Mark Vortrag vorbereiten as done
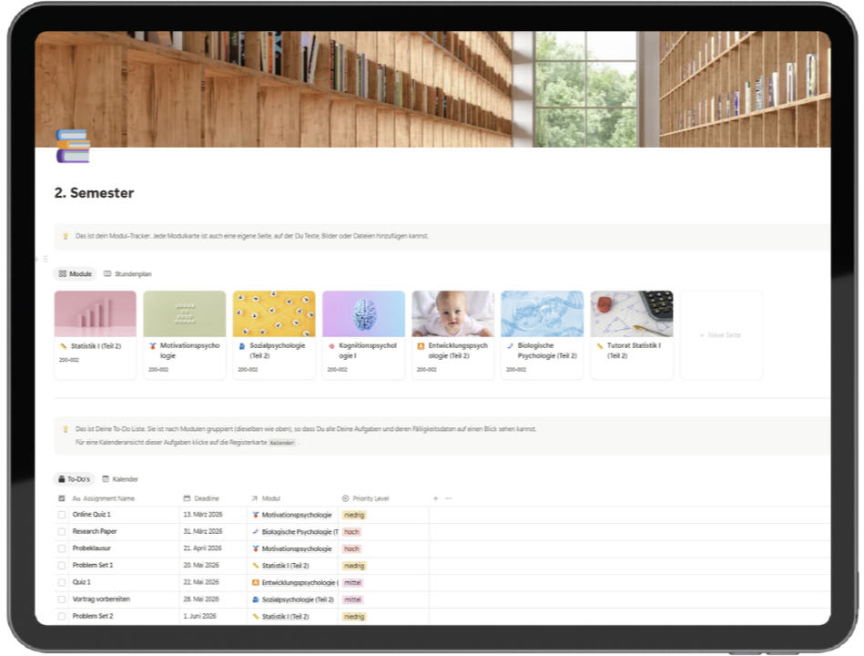 tap(62, 600)
